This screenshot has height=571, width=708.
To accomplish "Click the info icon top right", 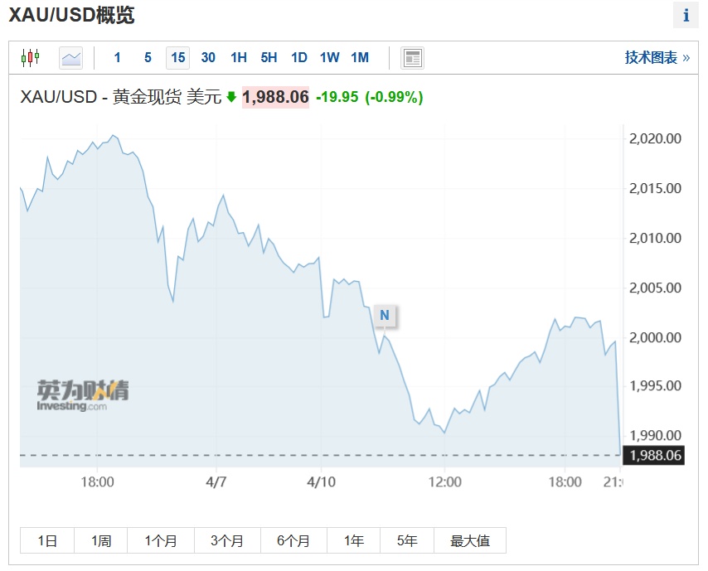I will tap(686, 16).
